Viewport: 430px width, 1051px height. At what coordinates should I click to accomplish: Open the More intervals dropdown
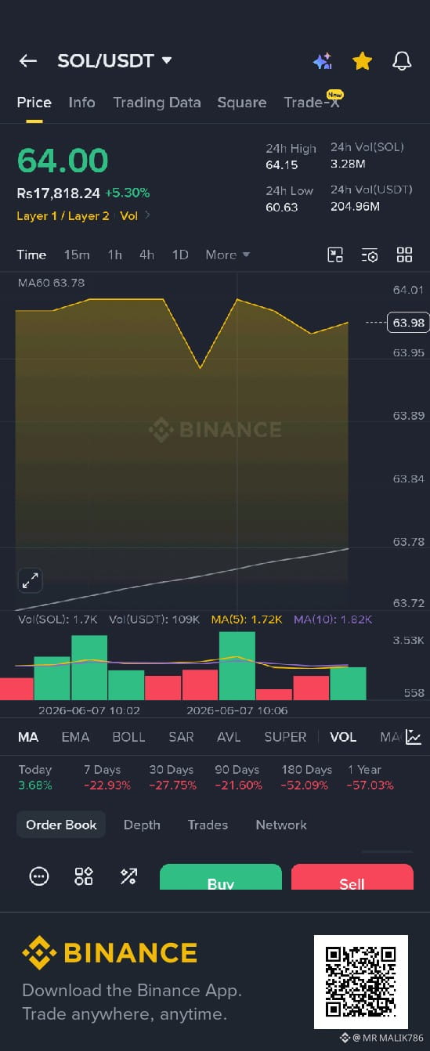pos(228,255)
